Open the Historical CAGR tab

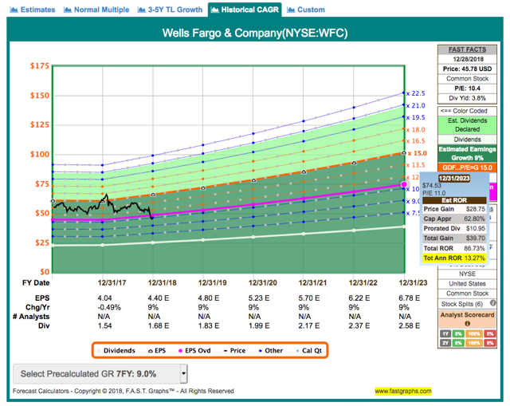[x=245, y=10]
